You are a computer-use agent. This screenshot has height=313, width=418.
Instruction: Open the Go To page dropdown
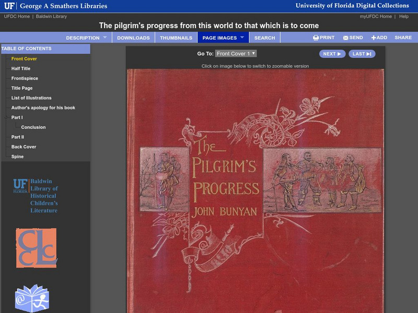click(x=236, y=53)
